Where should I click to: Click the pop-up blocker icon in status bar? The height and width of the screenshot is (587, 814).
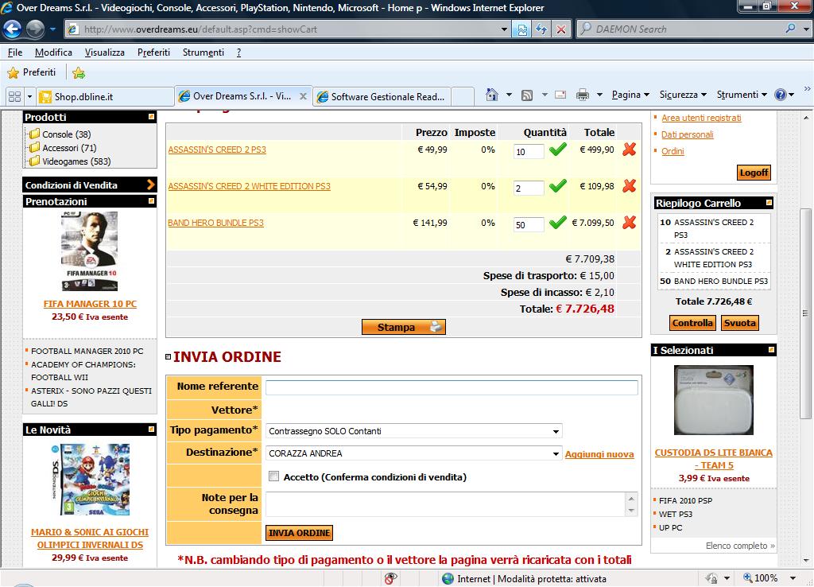click(x=390, y=578)
